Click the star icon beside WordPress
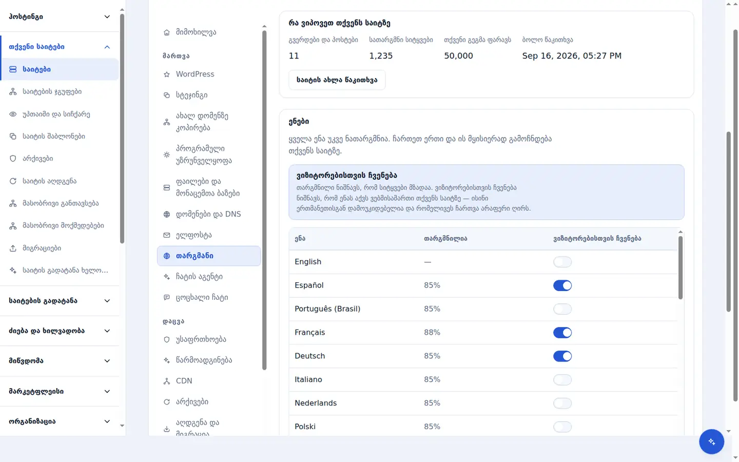The width and height of the screenshot is (739, 462). coord(167,74)
